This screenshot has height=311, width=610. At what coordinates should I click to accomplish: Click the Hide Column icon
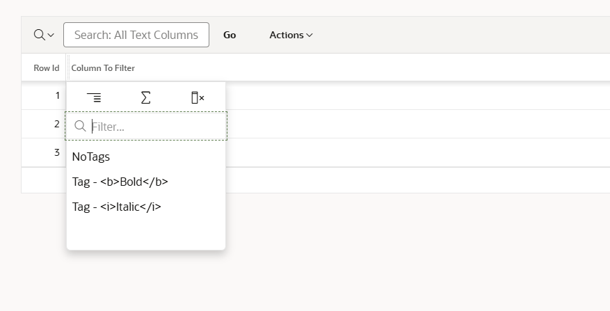198,98
